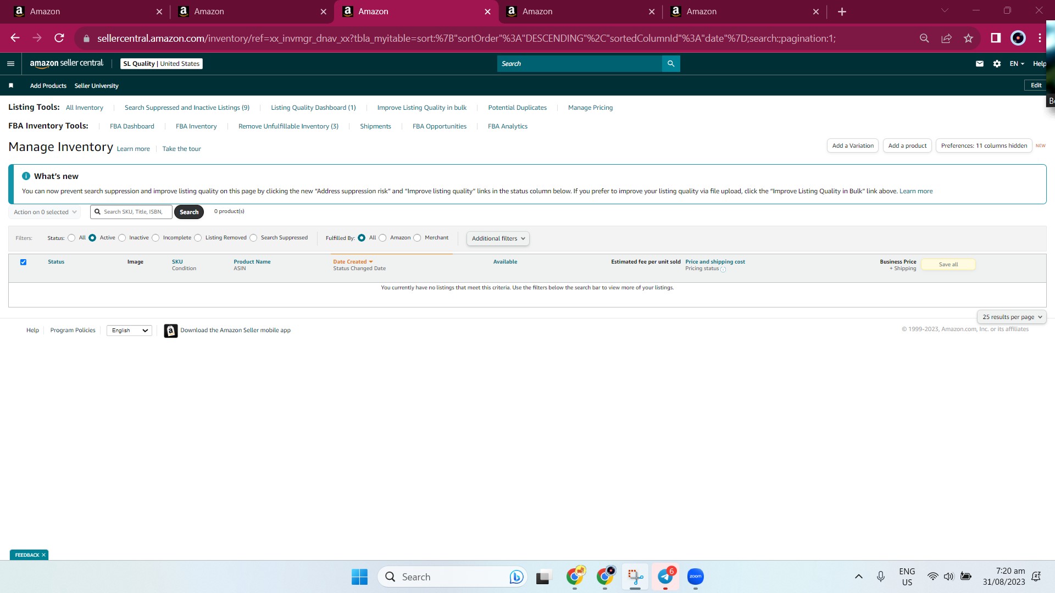This screenshot has width=1055, height=593.
Task: Open a new browser tab with plus
Action: pos(842,12)
